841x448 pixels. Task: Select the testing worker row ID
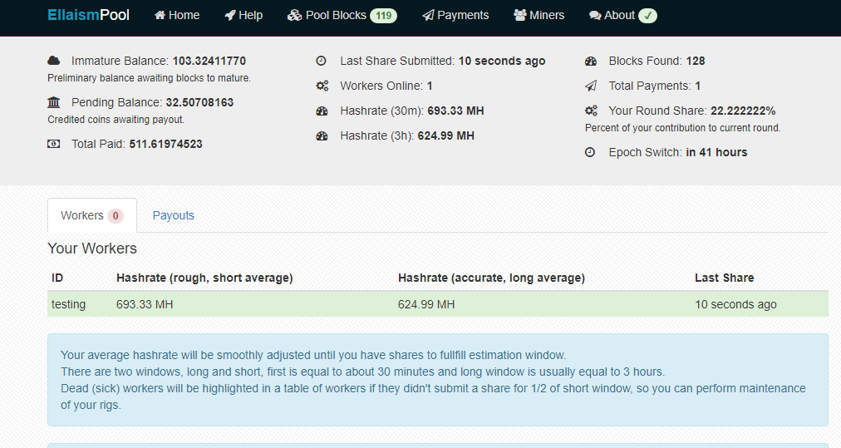69,304
